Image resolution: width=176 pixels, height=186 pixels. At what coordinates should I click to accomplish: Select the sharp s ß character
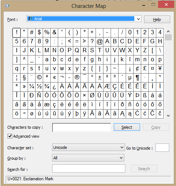[145, 96]
